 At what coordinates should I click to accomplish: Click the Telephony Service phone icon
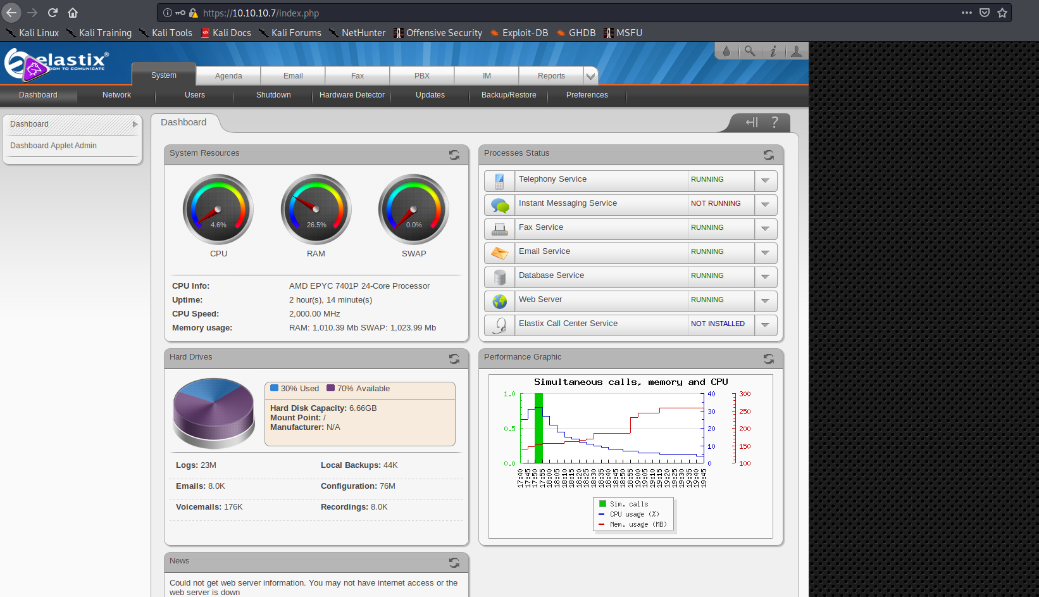point(499,180)
